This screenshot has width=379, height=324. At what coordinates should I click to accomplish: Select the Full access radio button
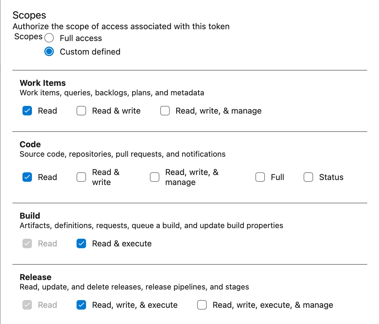click(49, 38)
